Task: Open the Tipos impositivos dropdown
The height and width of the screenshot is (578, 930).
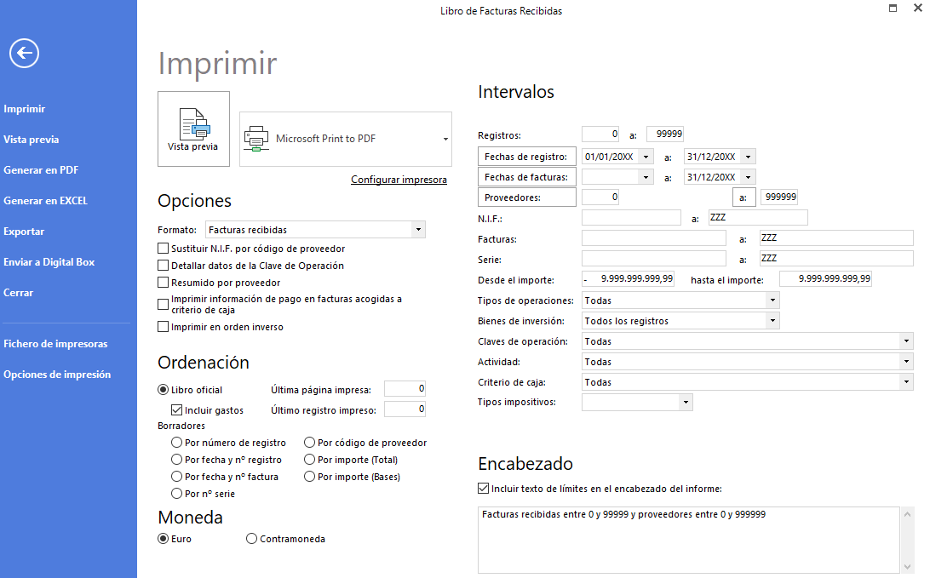Action: (x=686, y=403)
